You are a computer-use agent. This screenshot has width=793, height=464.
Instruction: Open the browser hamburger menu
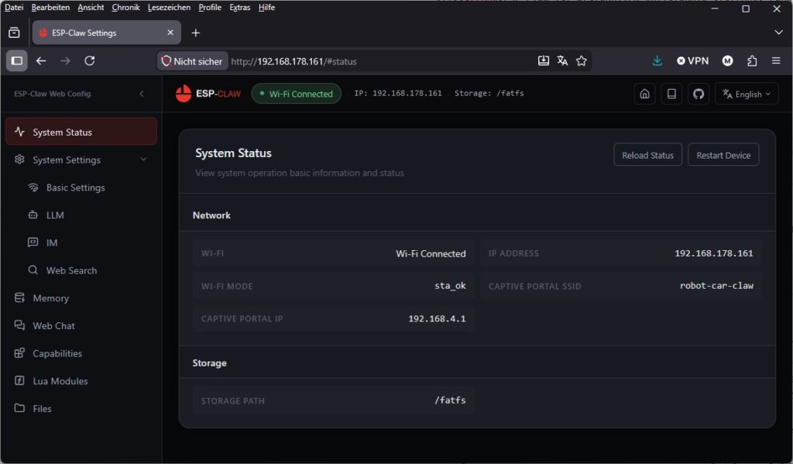click(776, 60)
